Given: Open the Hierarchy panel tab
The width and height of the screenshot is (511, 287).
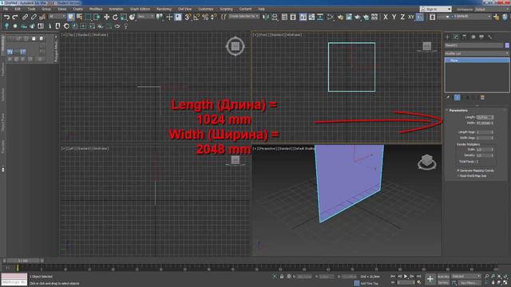Looking at the screenshot, I should tap(465, 37).
